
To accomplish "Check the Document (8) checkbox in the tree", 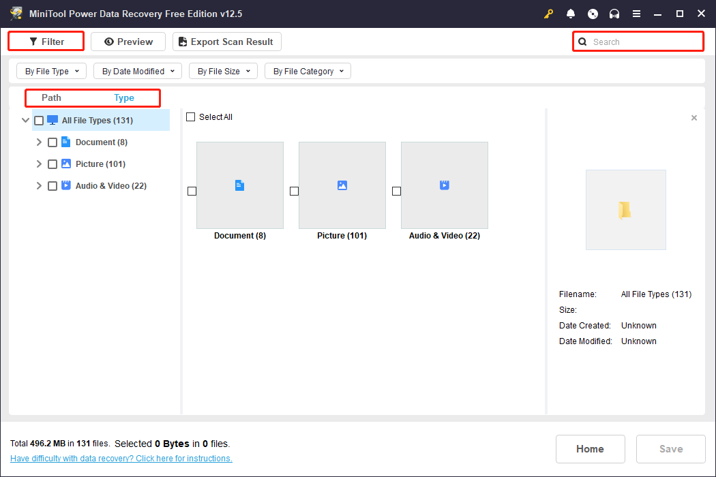I will coord(53,142).
